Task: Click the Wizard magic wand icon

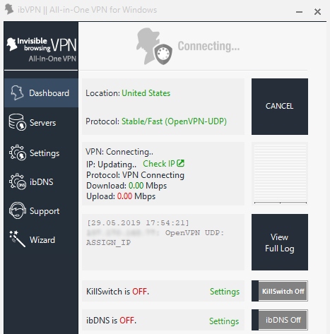Action: click(x=17, y=239)
